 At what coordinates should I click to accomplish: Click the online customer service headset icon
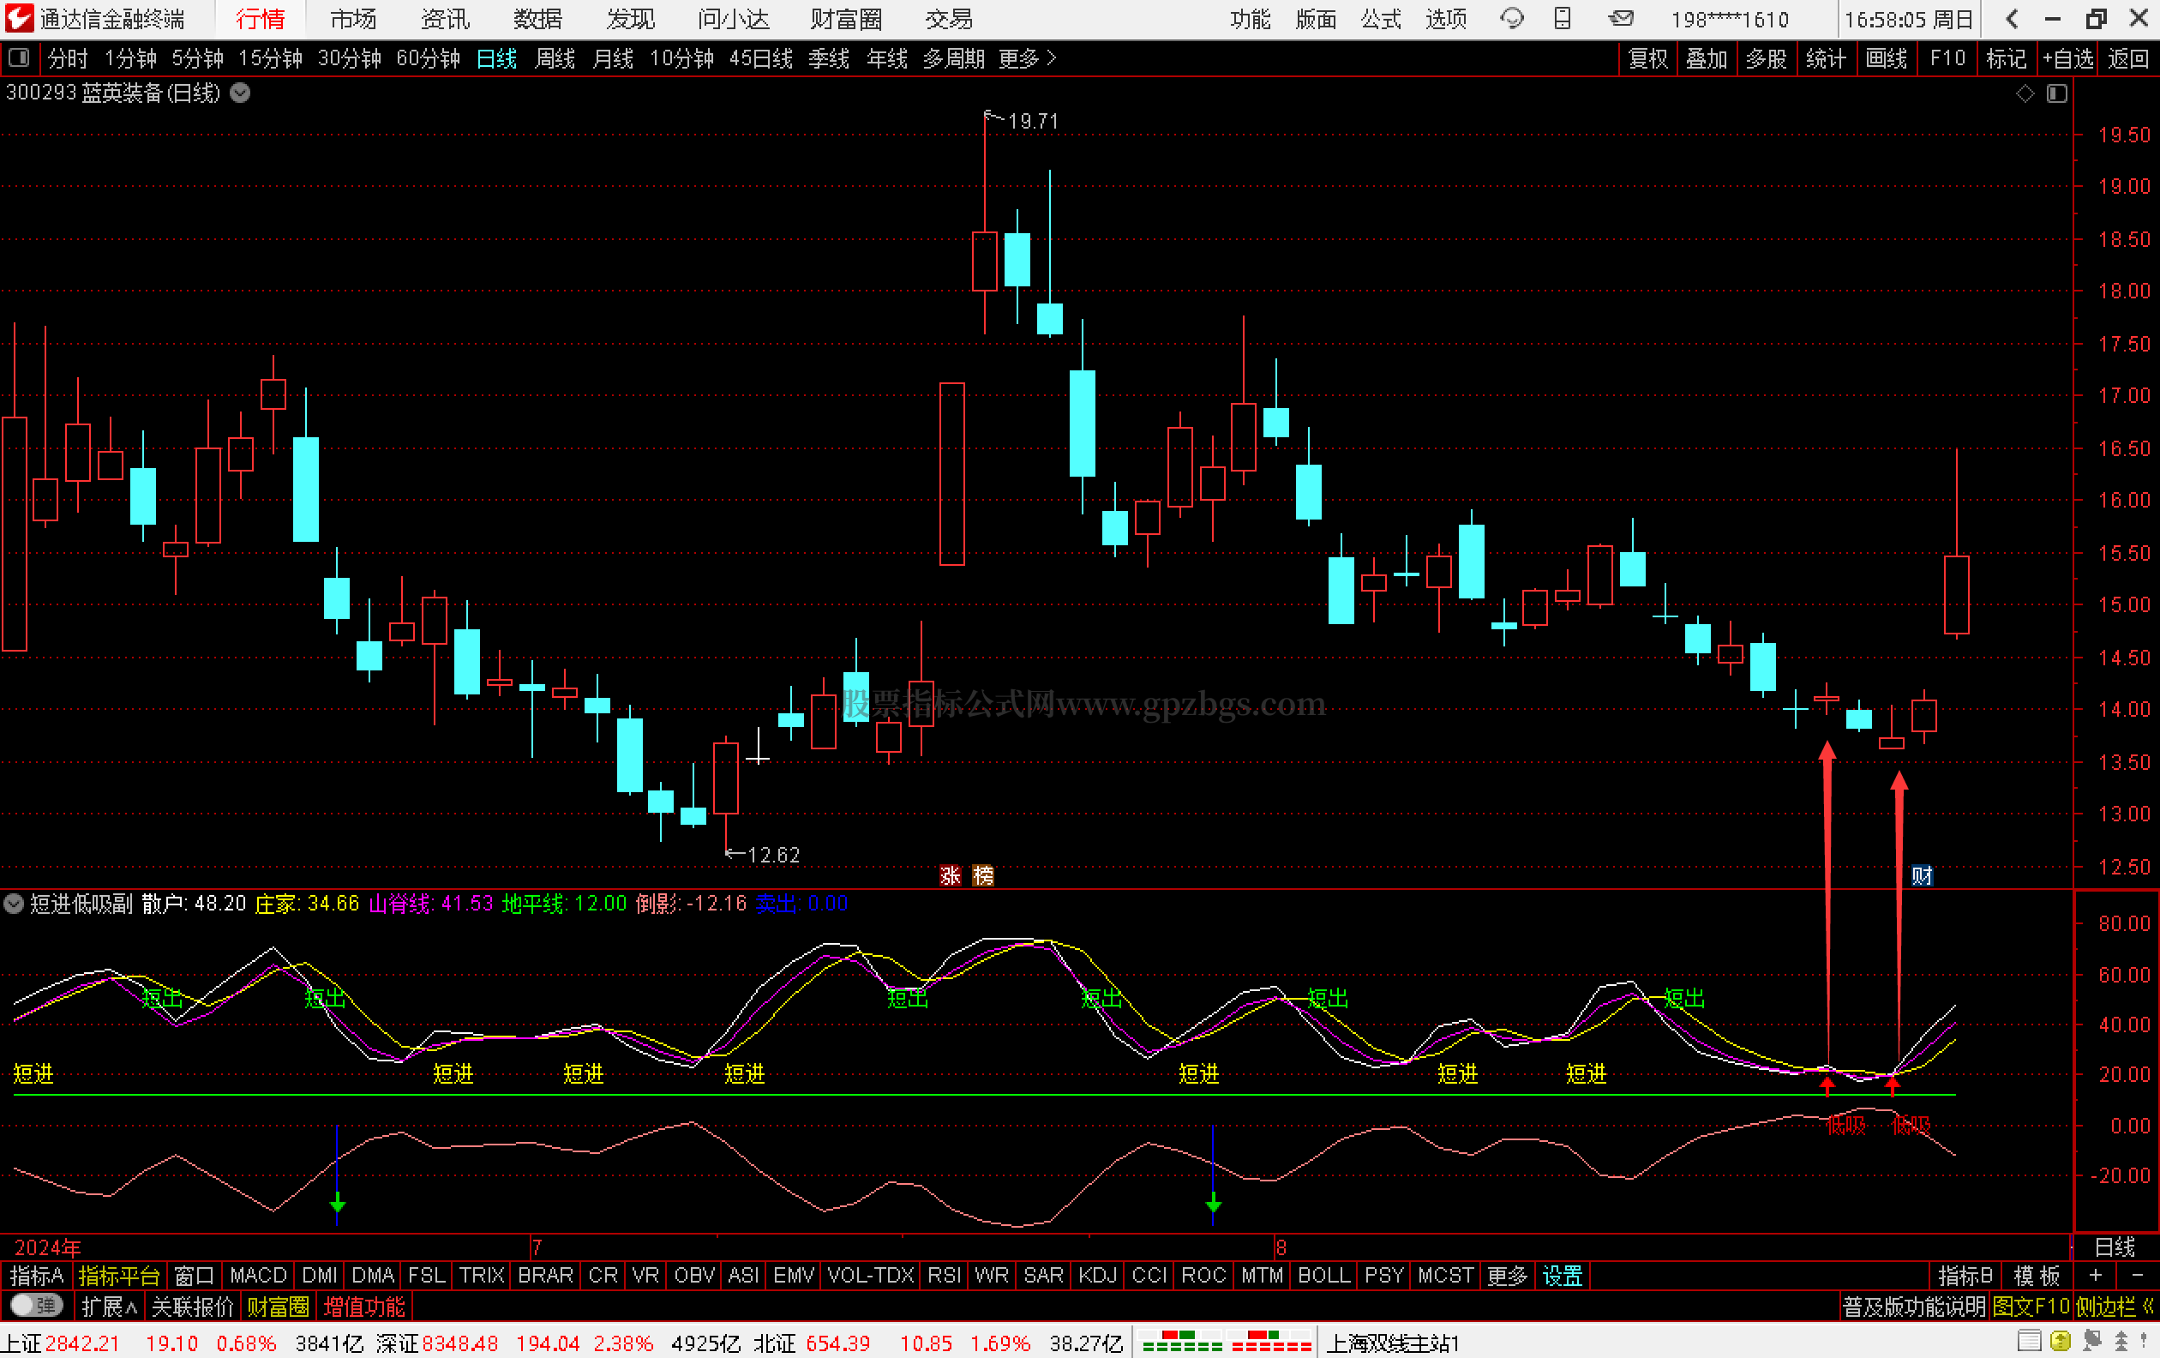point(1511,18)
